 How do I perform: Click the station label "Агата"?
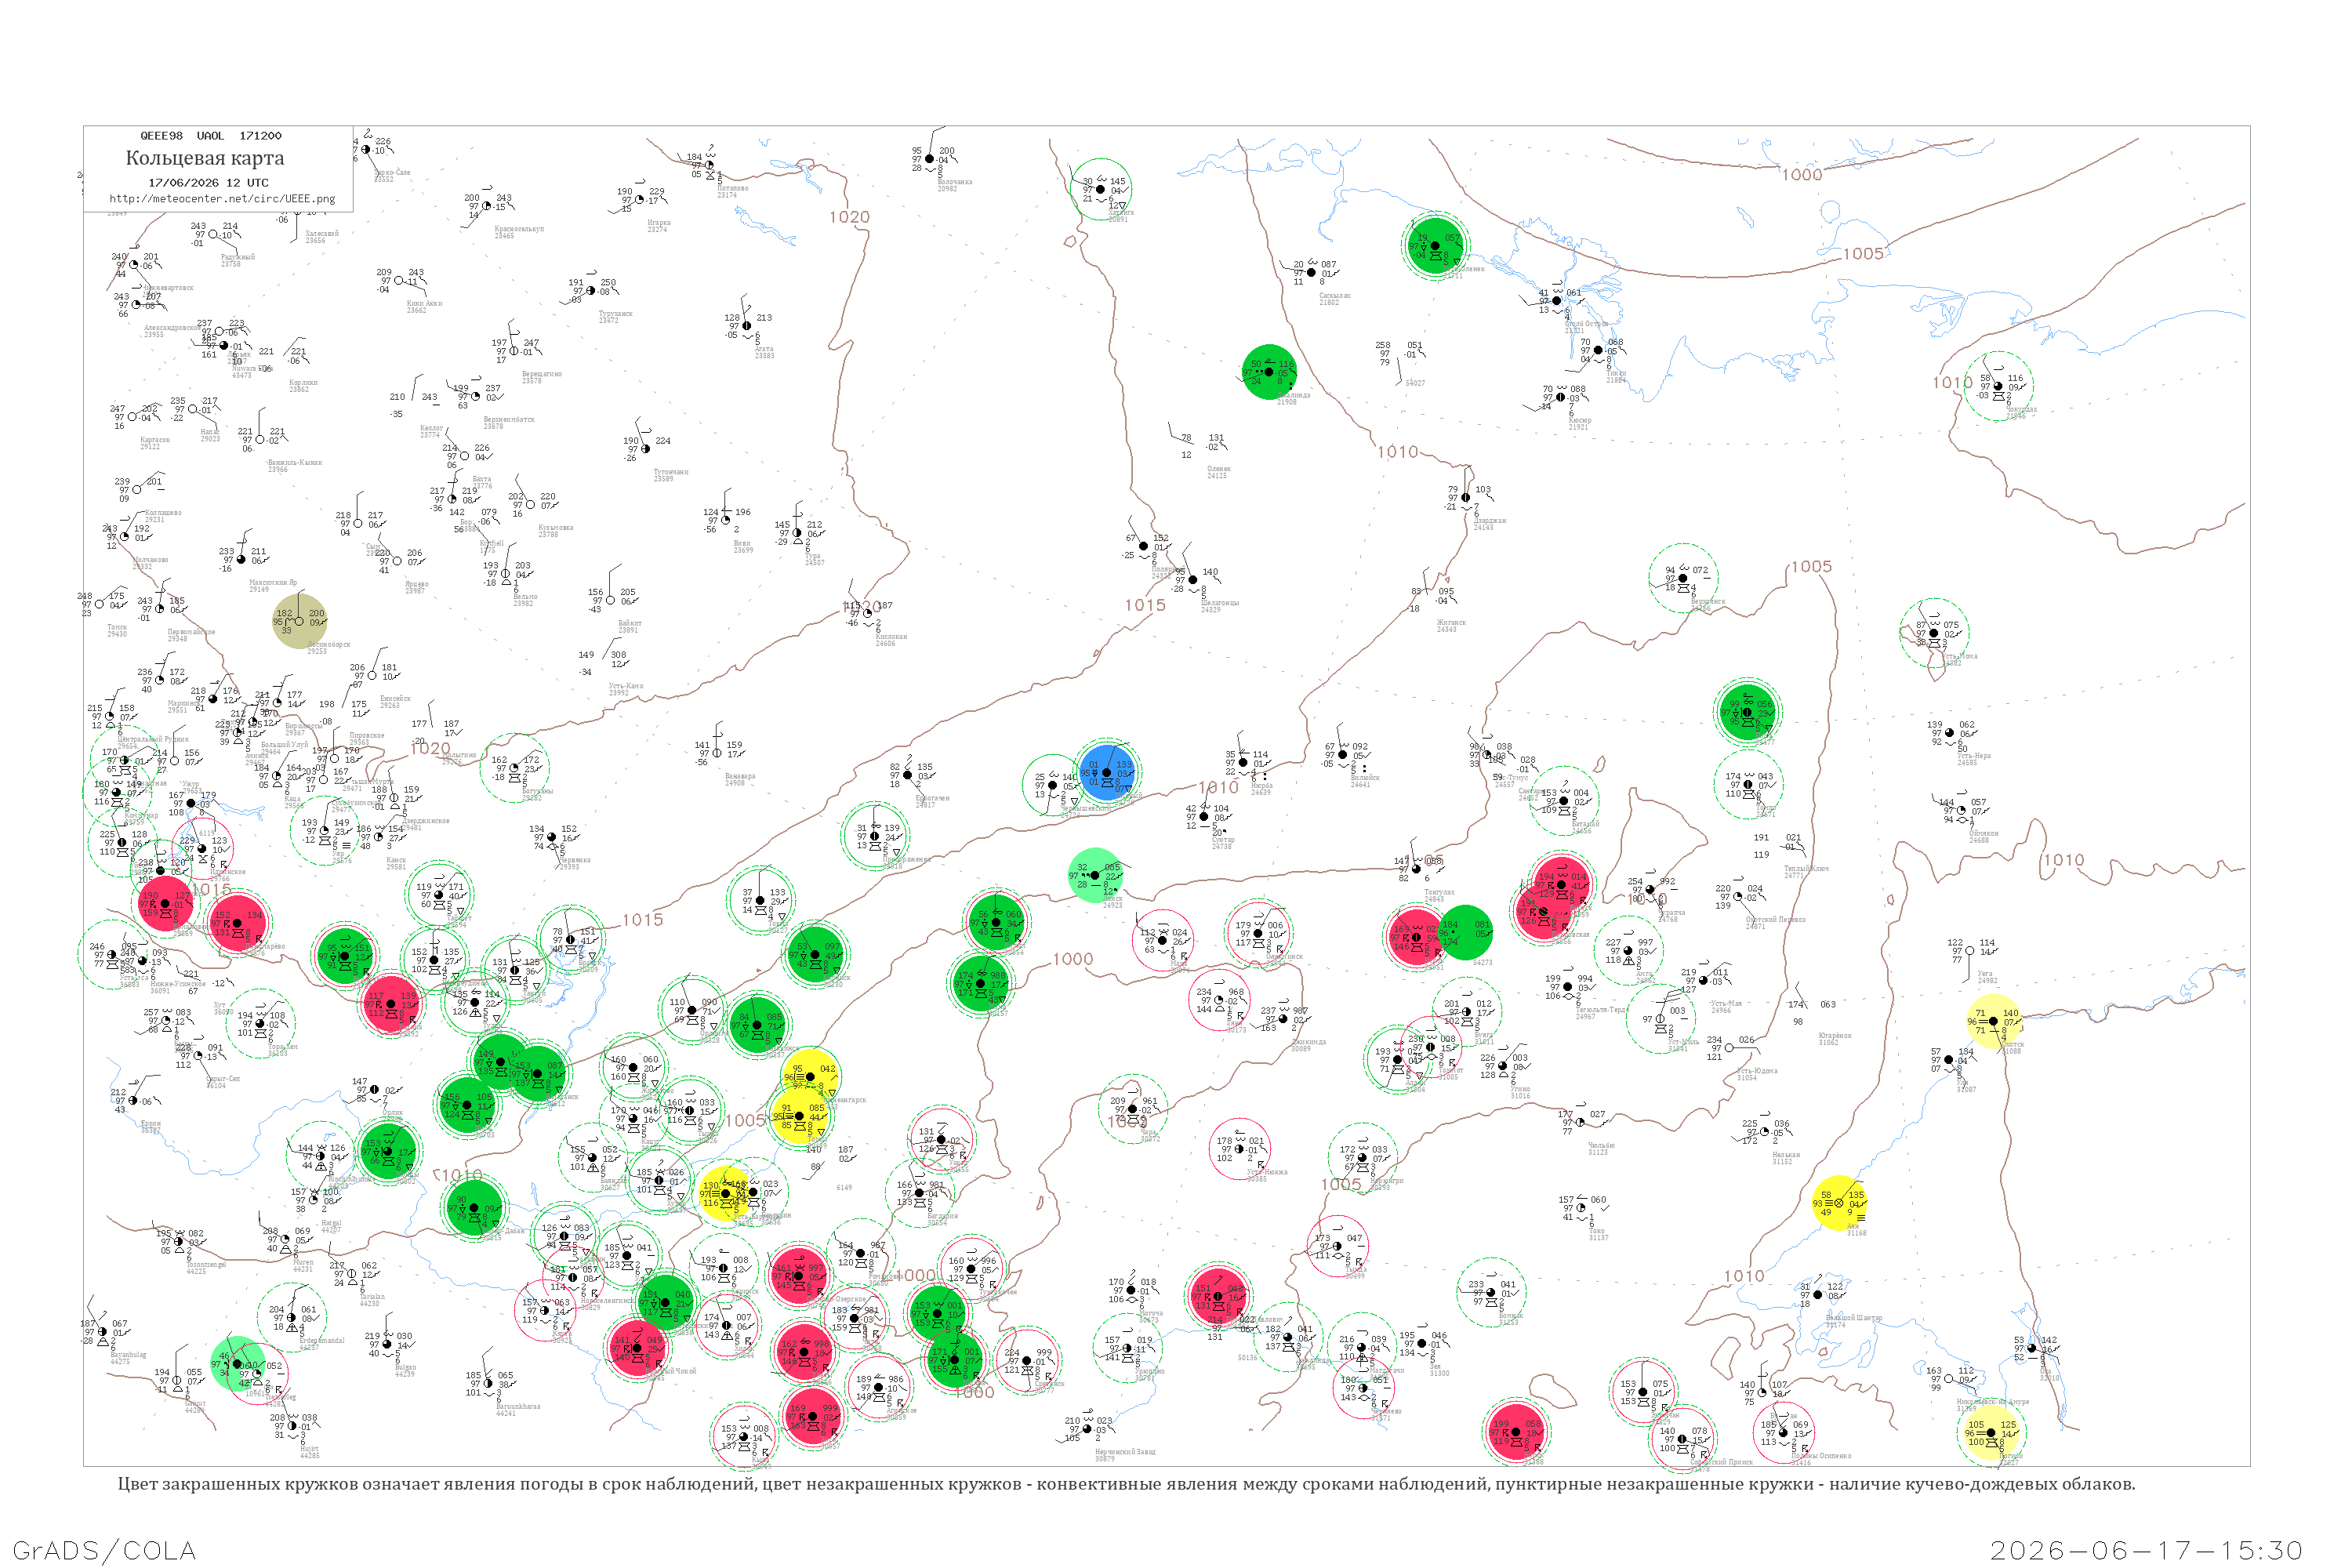coord(764,349)
